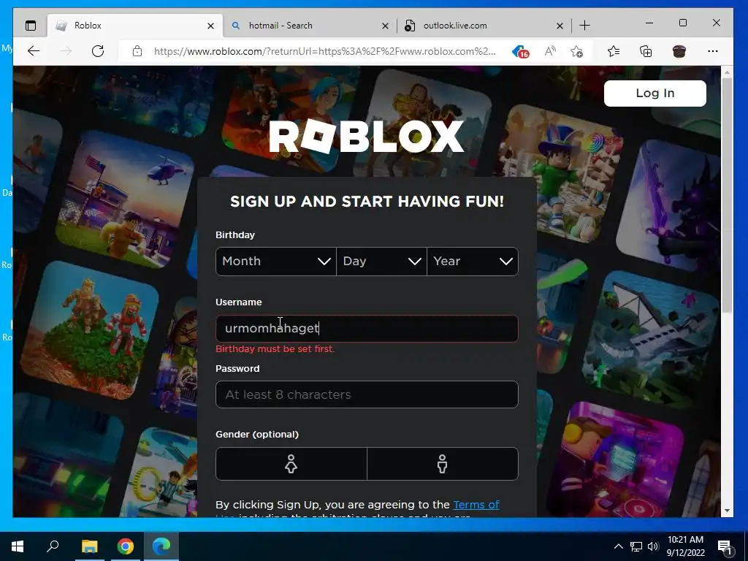Expand the Day birthday dropdown

pos(381,262)
